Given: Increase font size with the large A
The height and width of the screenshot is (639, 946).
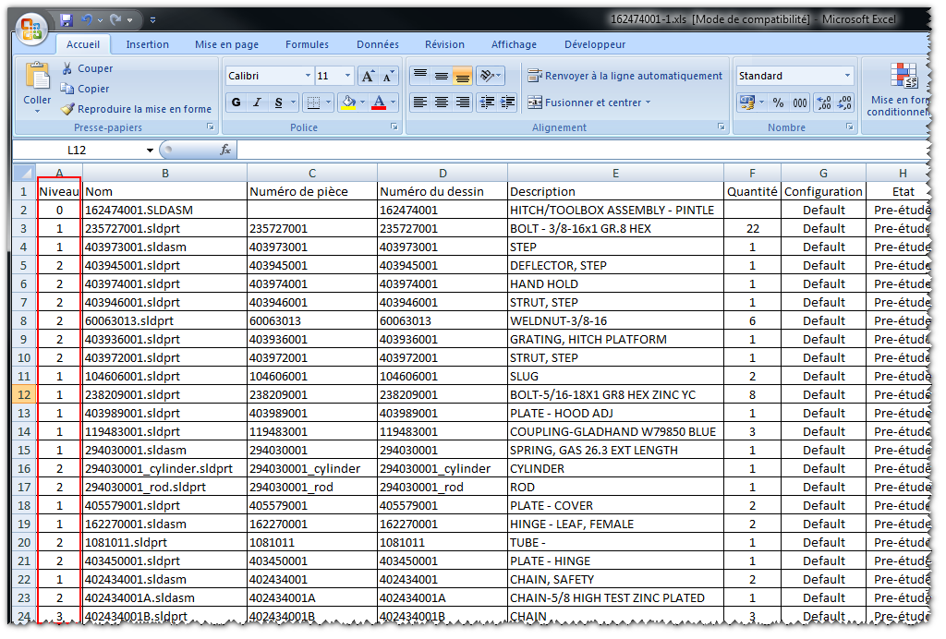Looking at the screenshot, I should pos(368,76).
